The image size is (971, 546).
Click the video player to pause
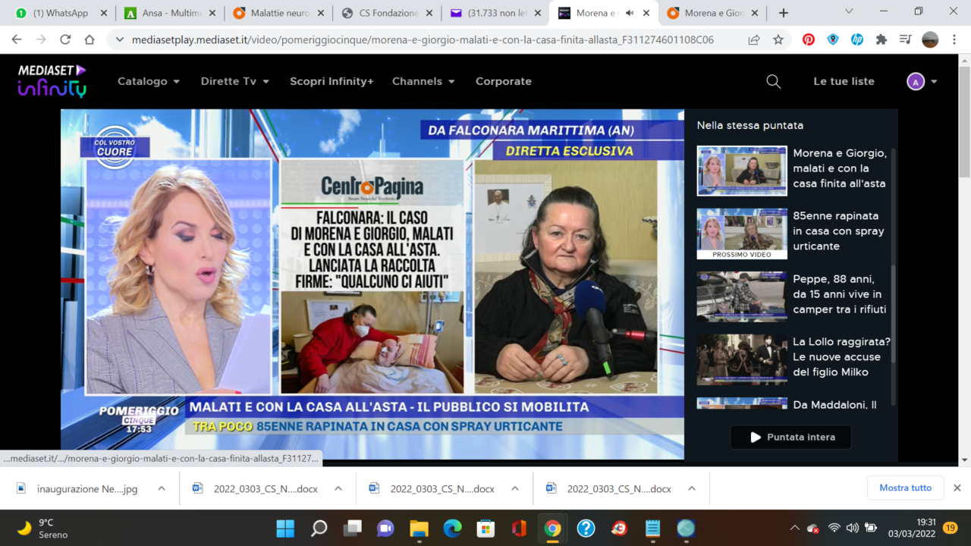click(372, 284)
